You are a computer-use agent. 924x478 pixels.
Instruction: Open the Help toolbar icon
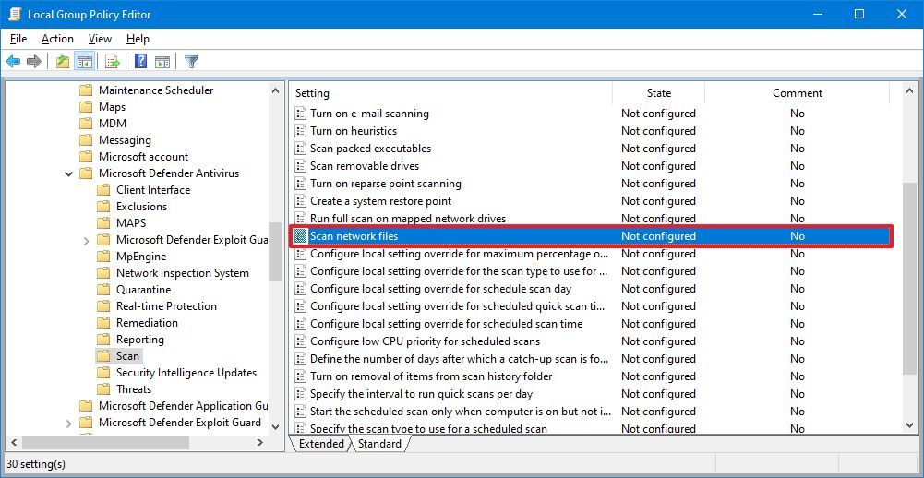(x=141, y=61)
